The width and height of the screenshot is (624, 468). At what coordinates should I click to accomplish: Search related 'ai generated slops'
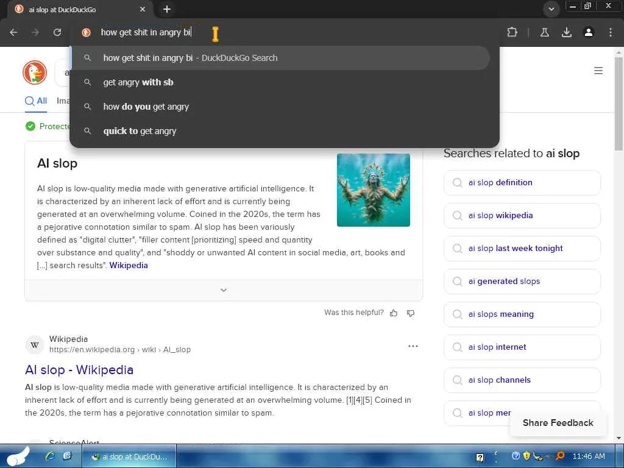(522, 282)
